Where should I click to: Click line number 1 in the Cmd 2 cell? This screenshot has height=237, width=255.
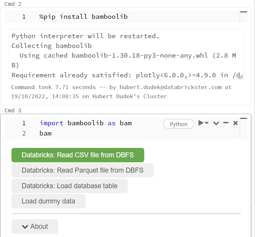coord(24,16)
